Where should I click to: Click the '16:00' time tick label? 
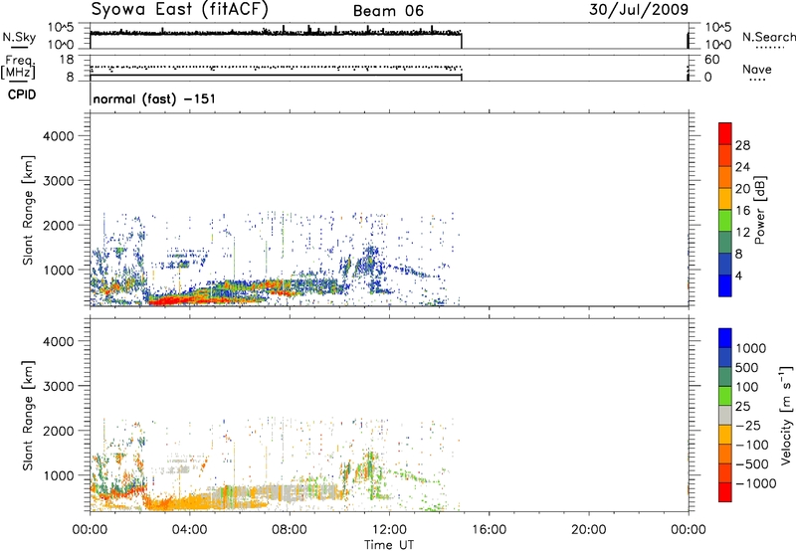point(489,530)
